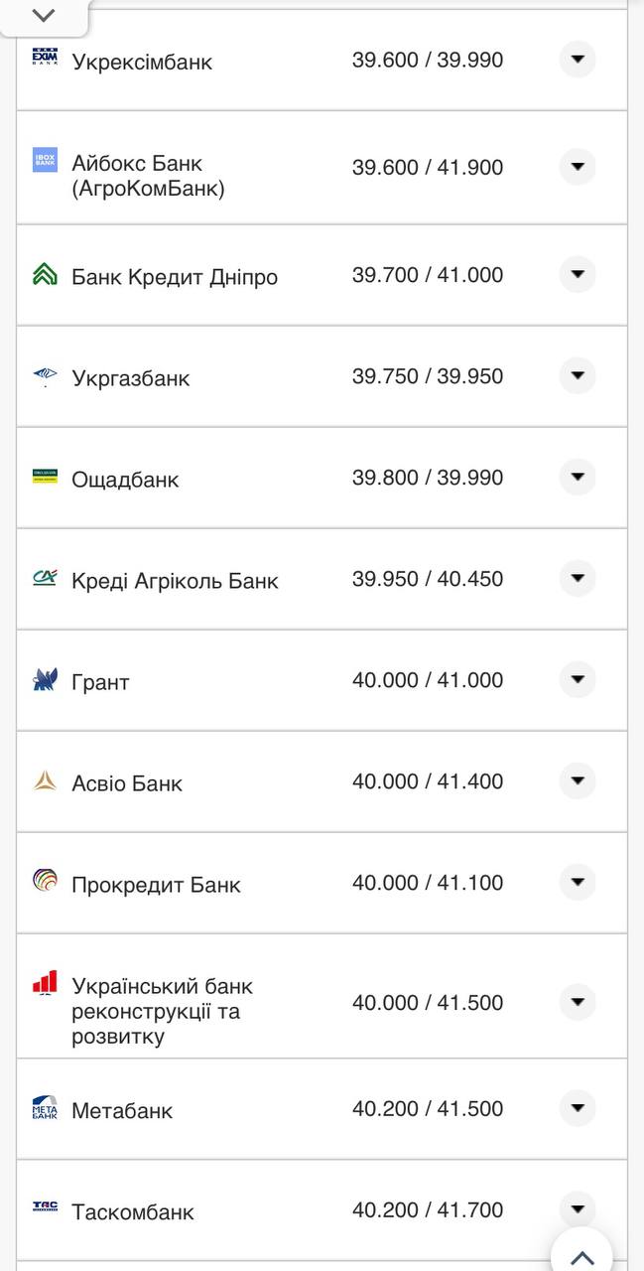Click the Айбокс Банк logo icon
This screenshot has width=644, height=1271.
45,160
